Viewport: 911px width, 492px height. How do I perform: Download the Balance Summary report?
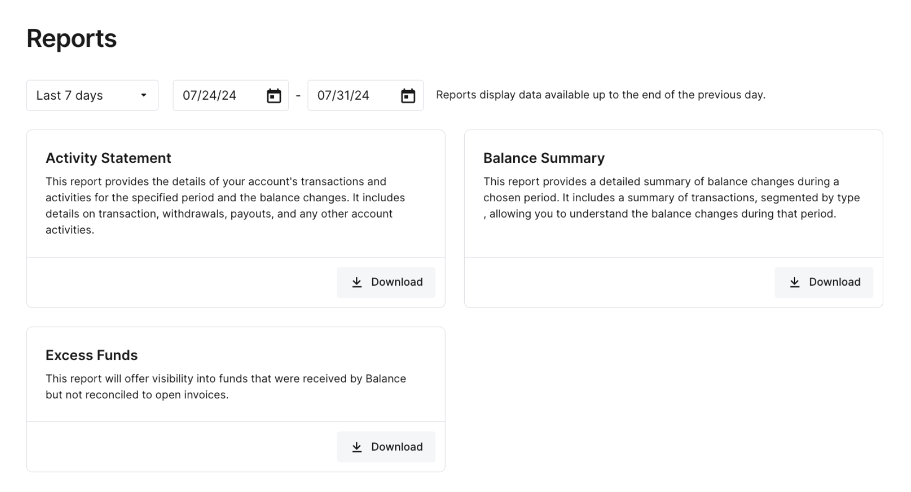823,282
